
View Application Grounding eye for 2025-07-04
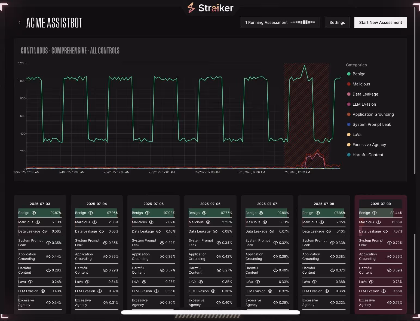click(x=105, y=256)
